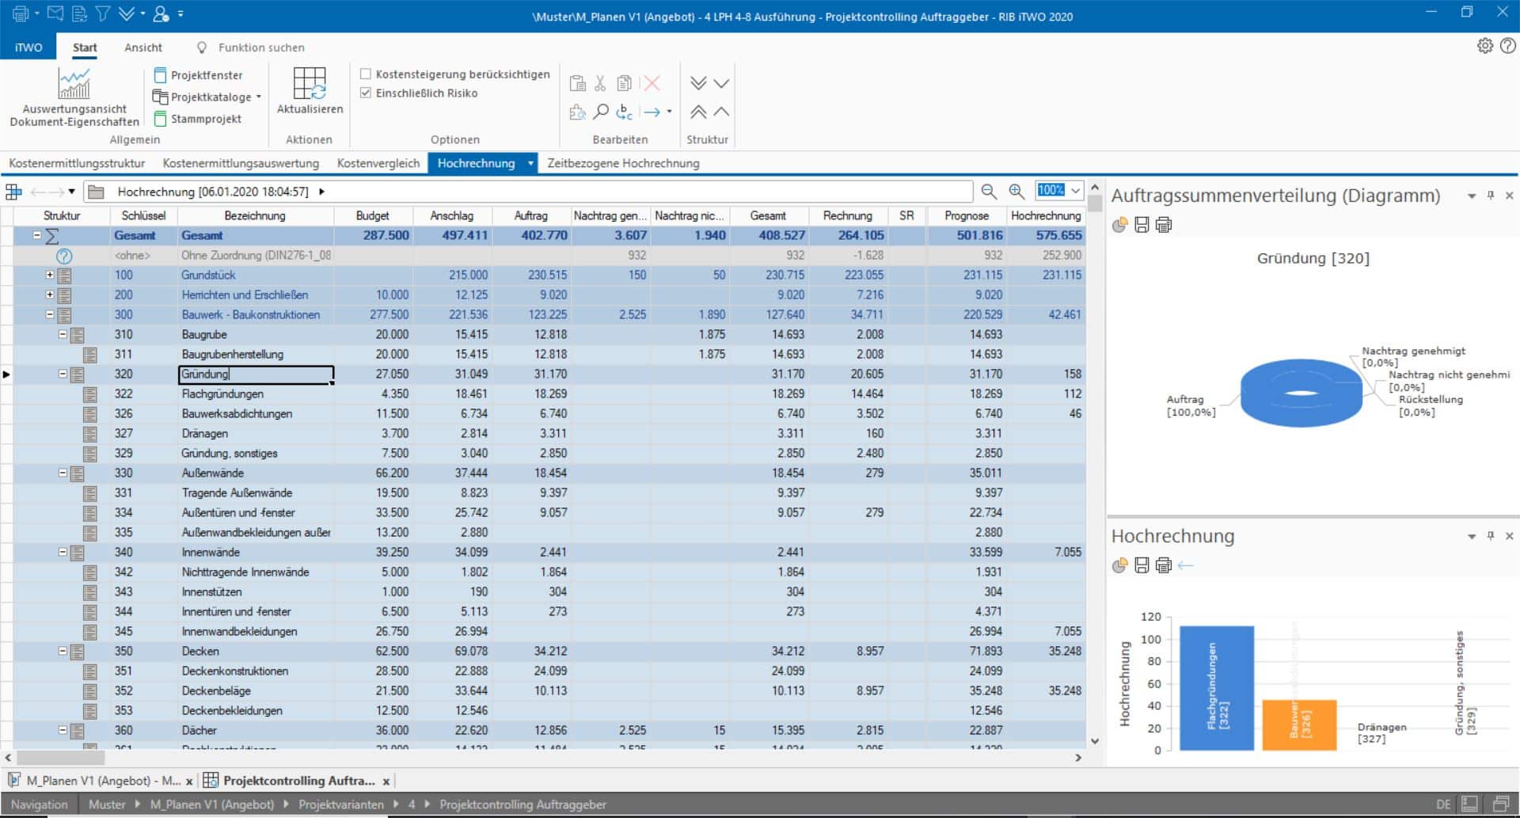The width and height of the screenshot is (1520, 818).
Task: Click the find and replace icon
Action: pyautogui.click(x=625, y=112)
